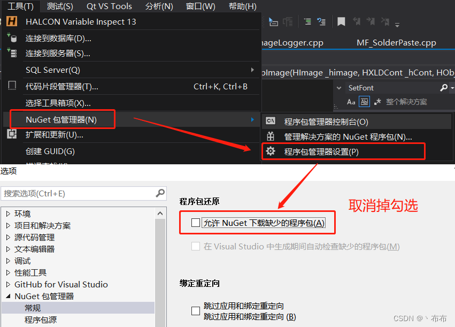Click the code snippet manager icon
Viewport: 455px width, 327px height.
(12, 86)
